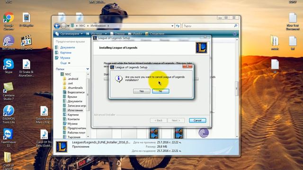Viewport: 303px width, 170px height.
Task: Select Контакти folder in tree
Action: 74,119
